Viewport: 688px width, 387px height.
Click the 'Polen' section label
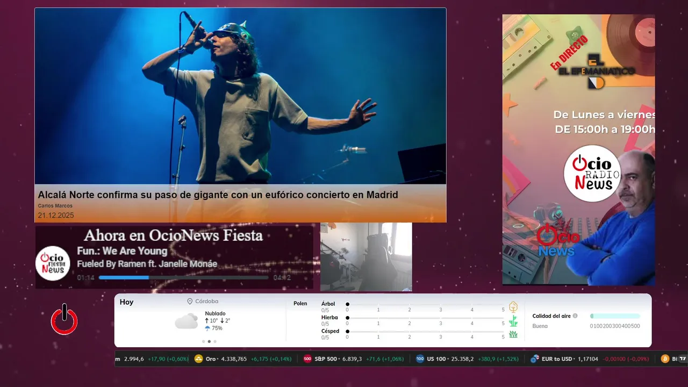pyautogui.click(x=300, y=304)
